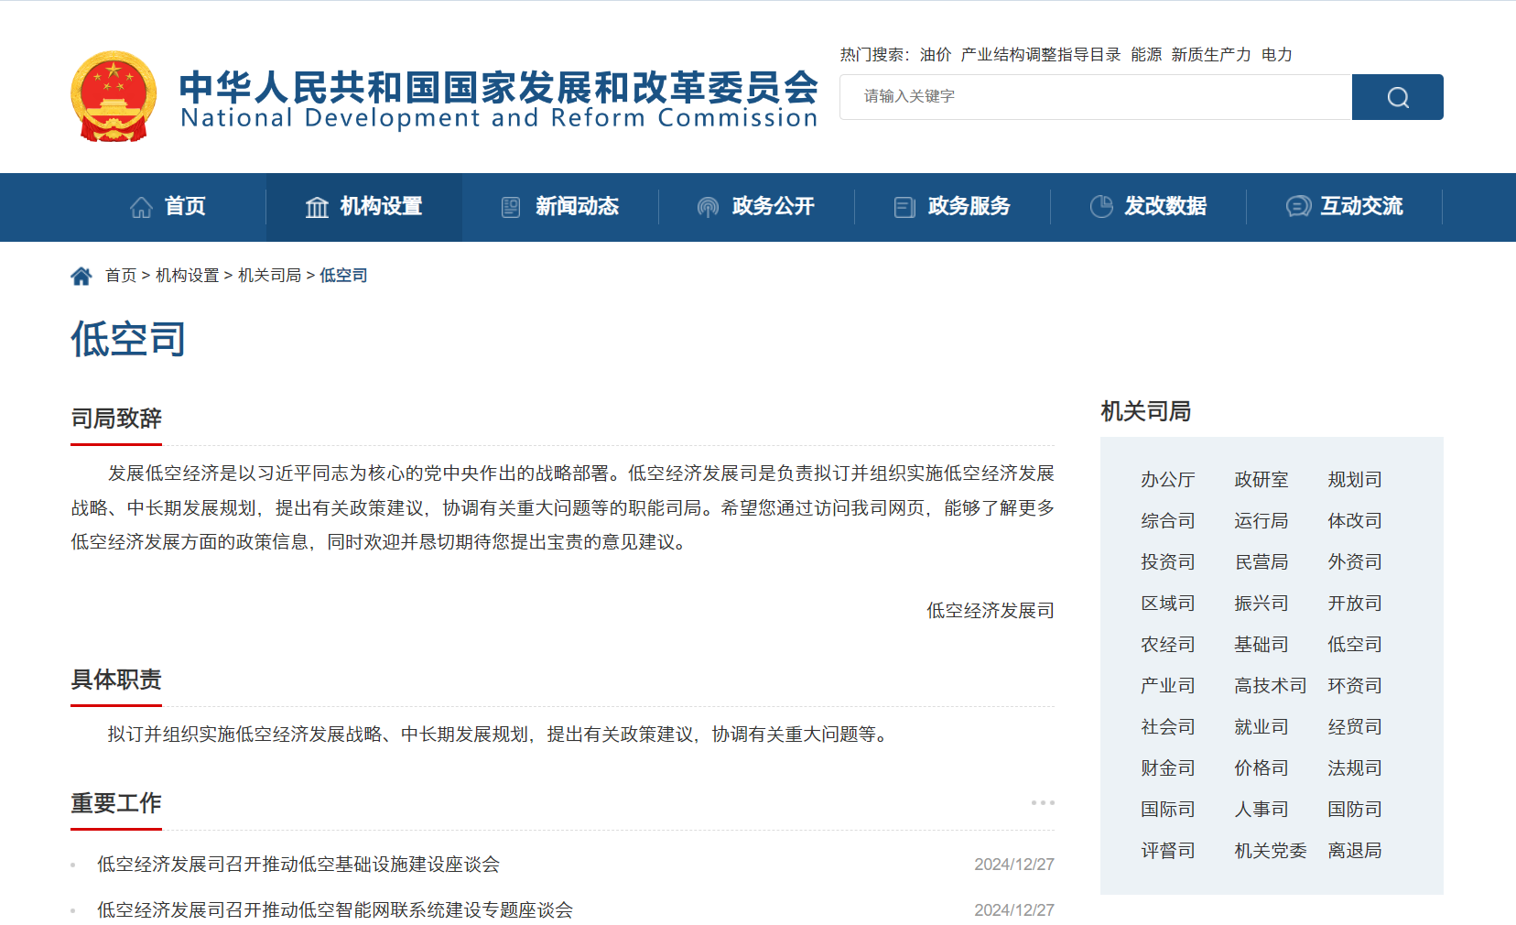Screen dimensions: 1516x925
Task: Open the 振兴司 department link
Action: click(x=1262, y=604)
